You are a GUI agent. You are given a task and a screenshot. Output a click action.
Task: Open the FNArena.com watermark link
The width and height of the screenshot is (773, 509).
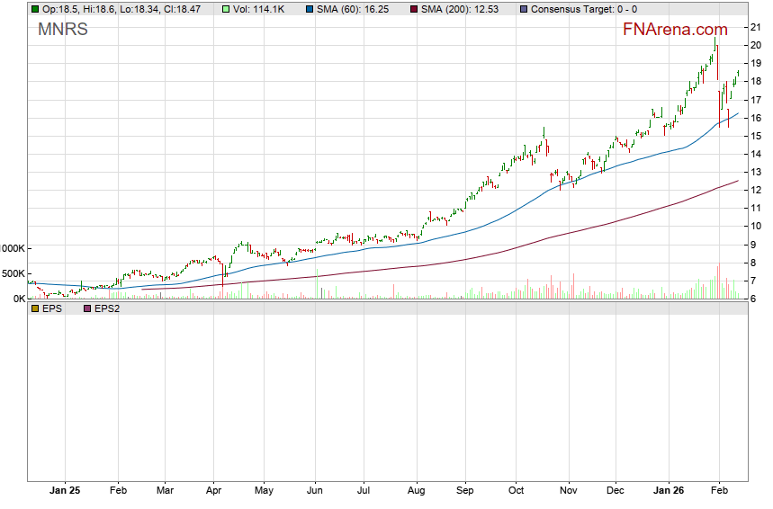(x=676, y=30)
